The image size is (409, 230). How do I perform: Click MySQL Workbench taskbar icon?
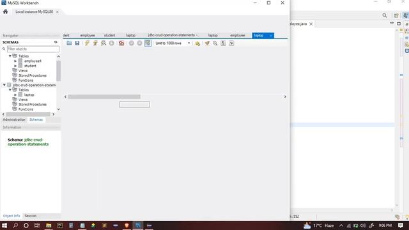pos(138,226)
